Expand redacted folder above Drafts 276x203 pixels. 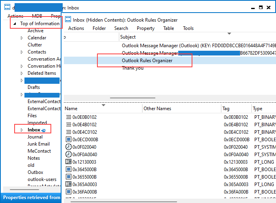coord(22,80)
